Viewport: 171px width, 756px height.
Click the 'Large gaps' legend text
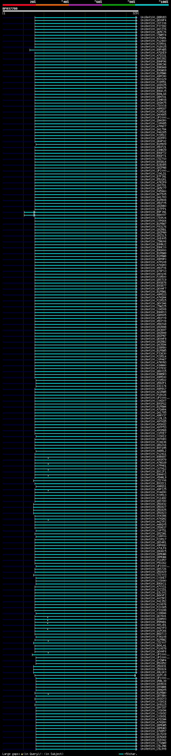(11, 754)
